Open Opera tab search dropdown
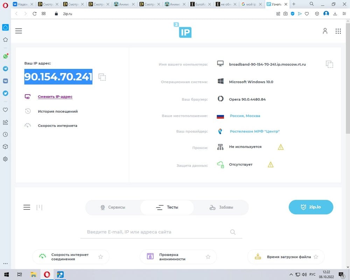Viewport: 350px width, 280px height. pos(311,4)
